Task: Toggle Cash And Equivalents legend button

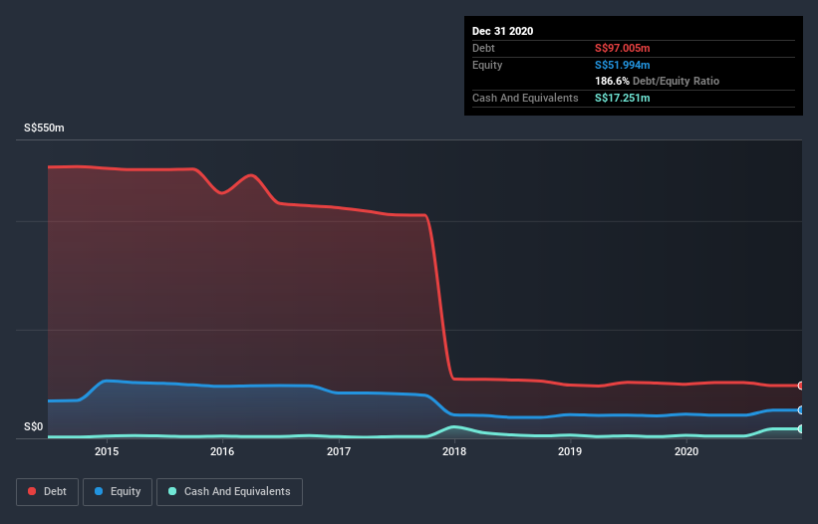Action: [x=229, y=492]
